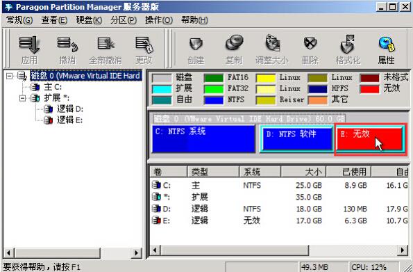This screenshot has width=413, height=272.
Task: Click the 已使用 column header
Action: point(348,173)
